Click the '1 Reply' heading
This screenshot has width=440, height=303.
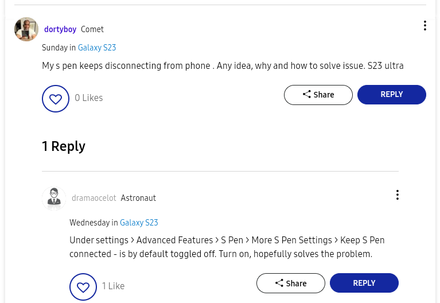[64, 146]
